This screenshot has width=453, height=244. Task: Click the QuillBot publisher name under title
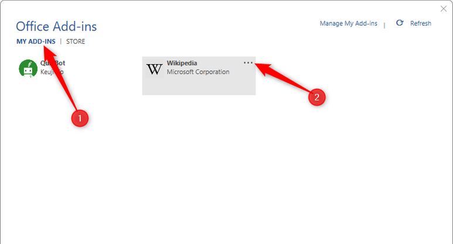click(52, 72)
